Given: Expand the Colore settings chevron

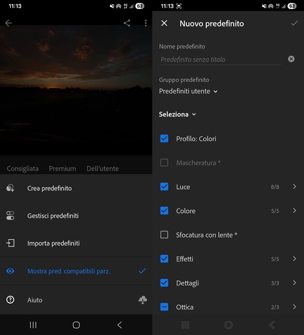Looking at the screenshot, I should [x=295, y=211].
